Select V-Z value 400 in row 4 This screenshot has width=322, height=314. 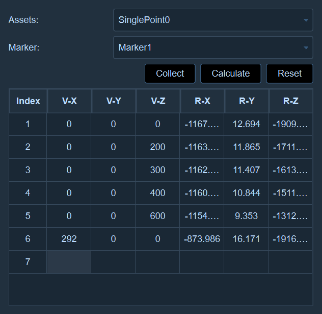(157, 193)
